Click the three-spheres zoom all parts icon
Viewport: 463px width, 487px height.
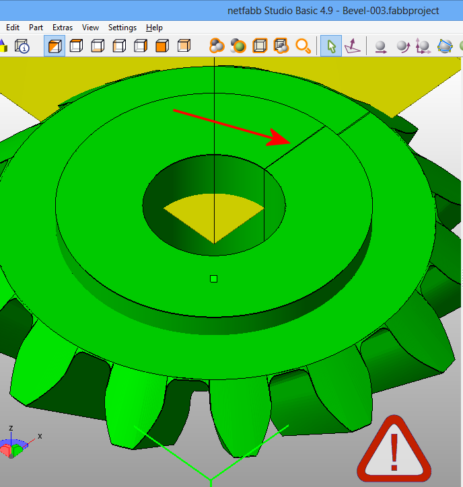click(217, 46)
